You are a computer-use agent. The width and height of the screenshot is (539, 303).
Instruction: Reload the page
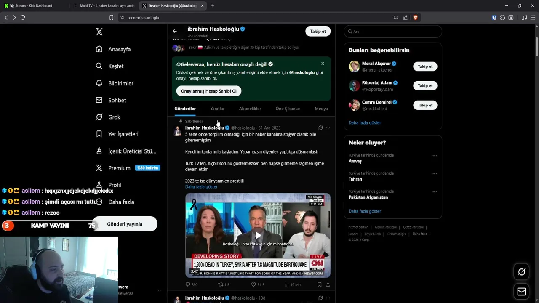pyautogui.click(x=23, y=17)
